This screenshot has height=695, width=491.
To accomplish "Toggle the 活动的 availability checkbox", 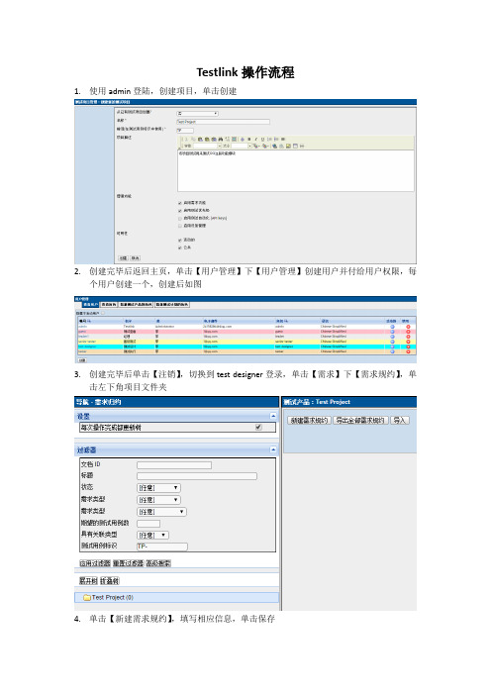I will click(180, 241).
